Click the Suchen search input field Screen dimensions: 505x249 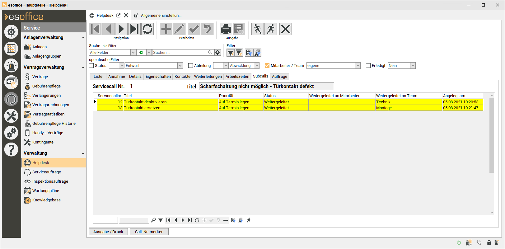coord(180,52)
